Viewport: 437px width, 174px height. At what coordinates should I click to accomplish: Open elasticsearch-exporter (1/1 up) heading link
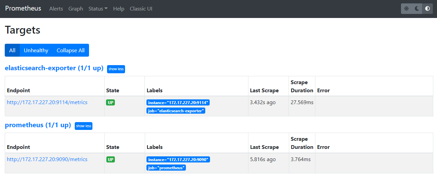pyautogui.click(x=54, y=68)
